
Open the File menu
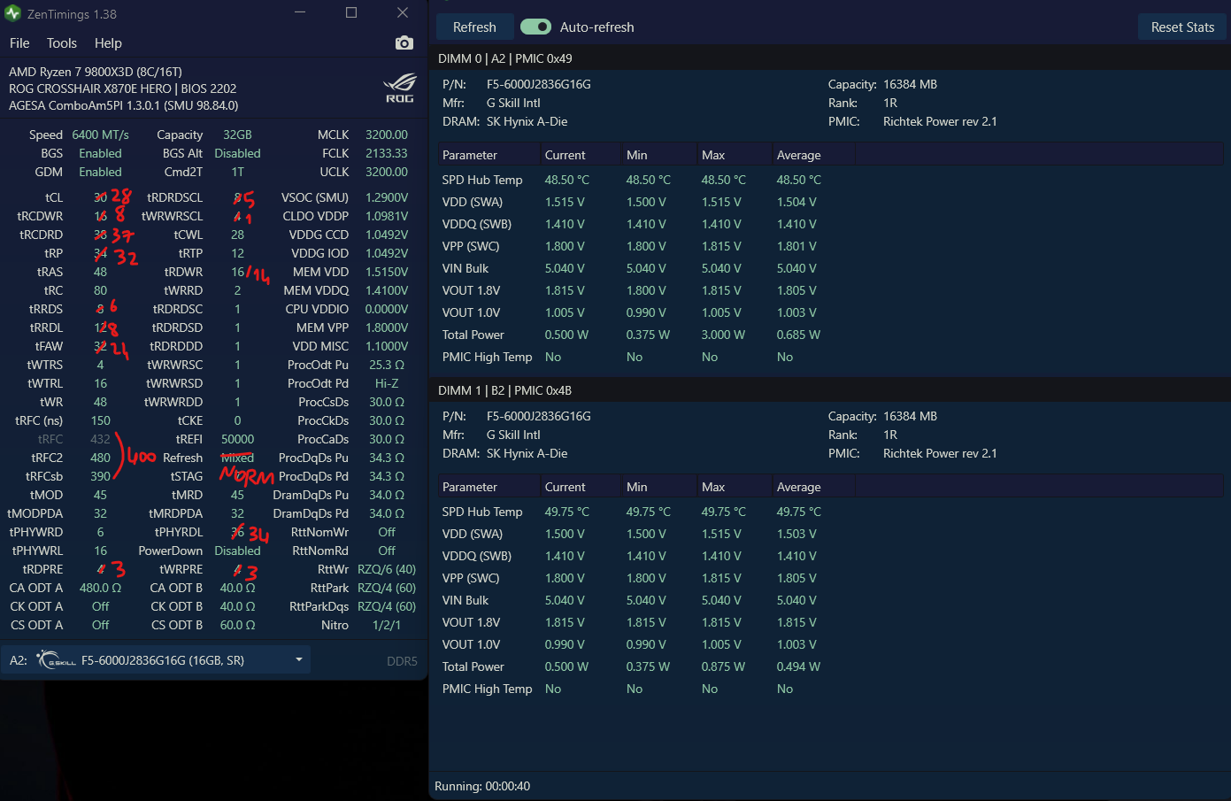pyautogui.click(x=19, y=42)
